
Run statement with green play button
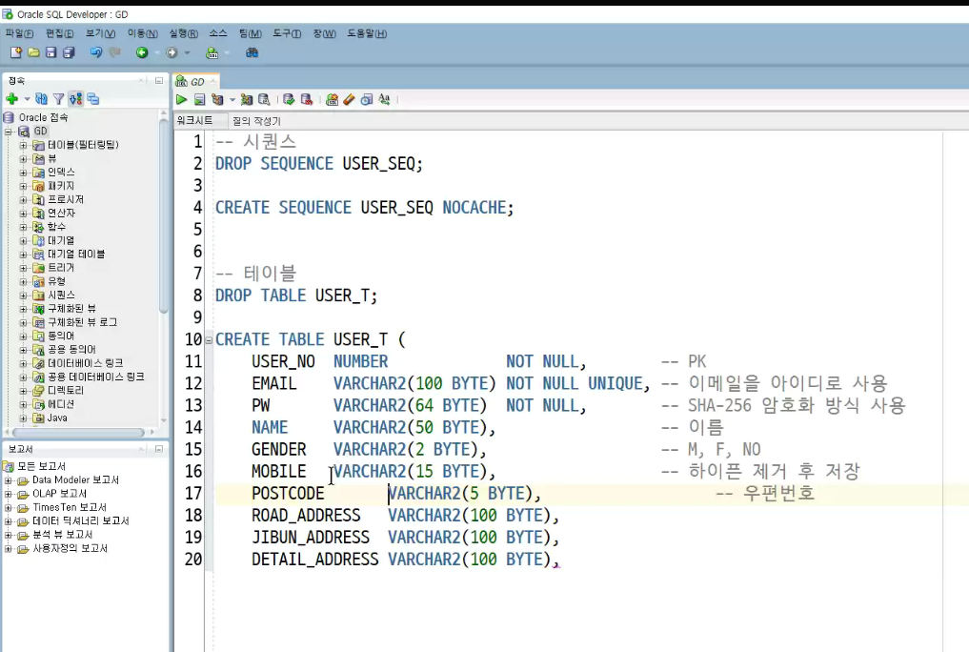181,99
